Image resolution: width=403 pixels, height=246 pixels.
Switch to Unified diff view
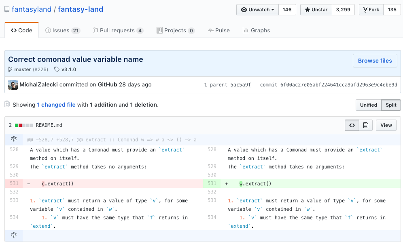click(368, 105)
